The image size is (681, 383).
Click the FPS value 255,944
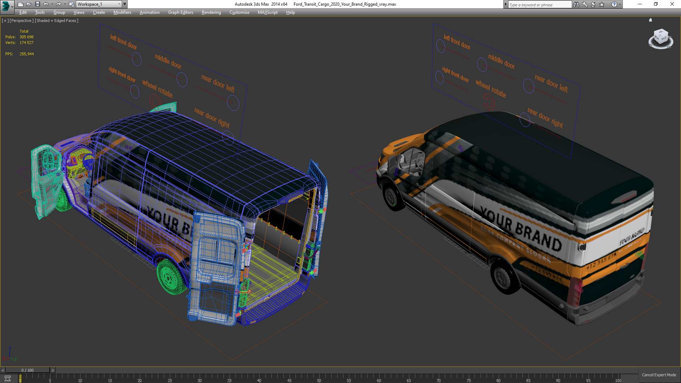coord(27,54)
